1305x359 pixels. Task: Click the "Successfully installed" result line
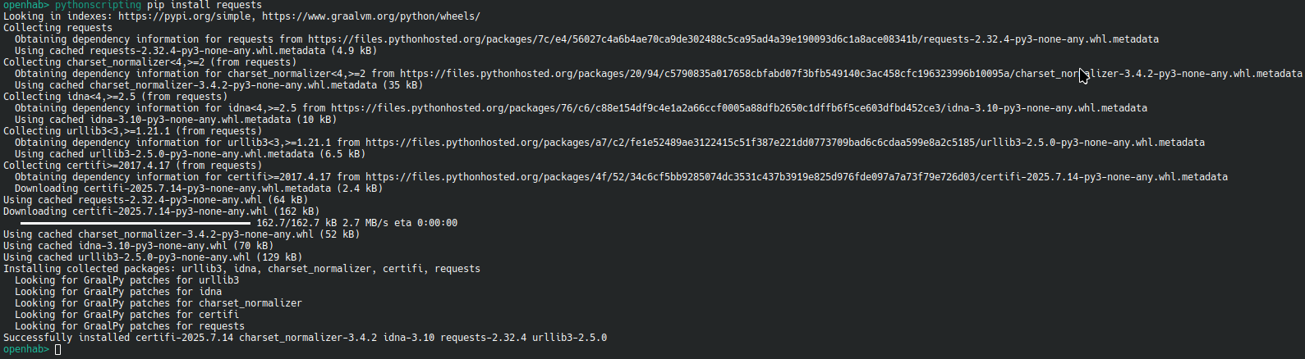[305, 338]
